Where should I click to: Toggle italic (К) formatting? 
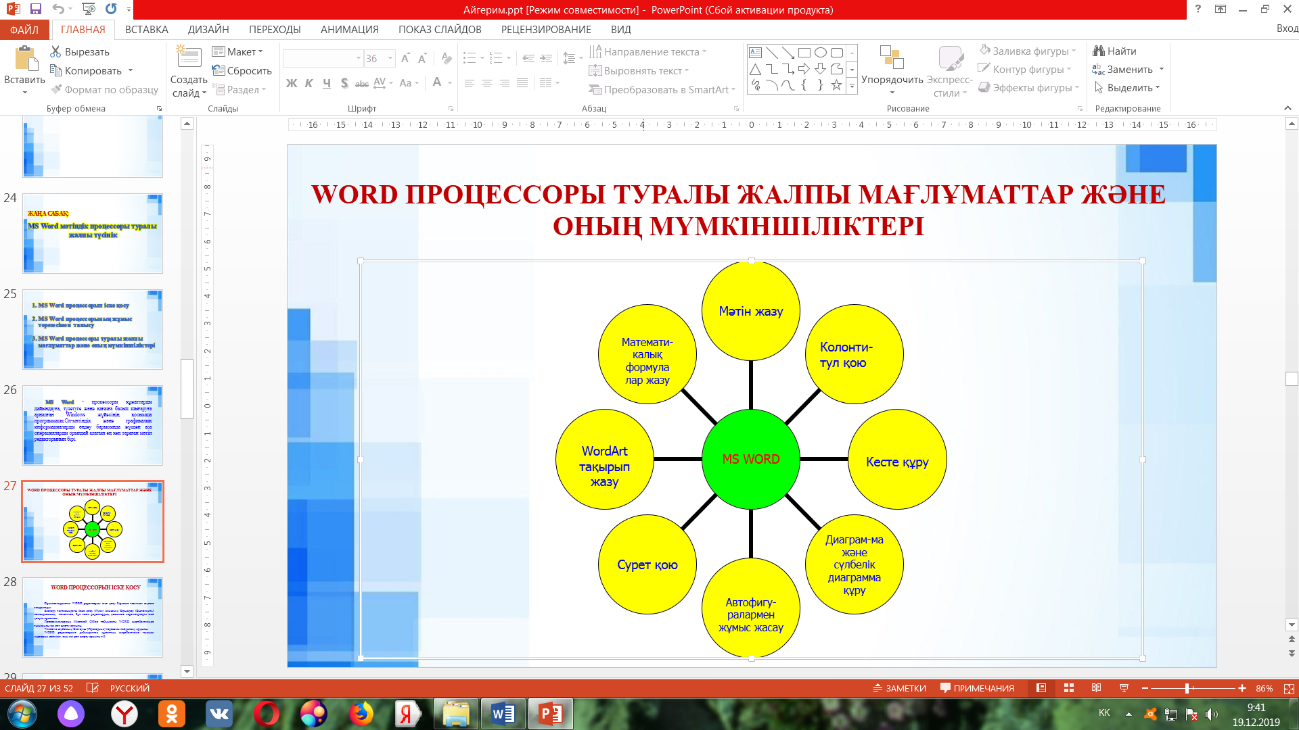click(x=309, y=83)
